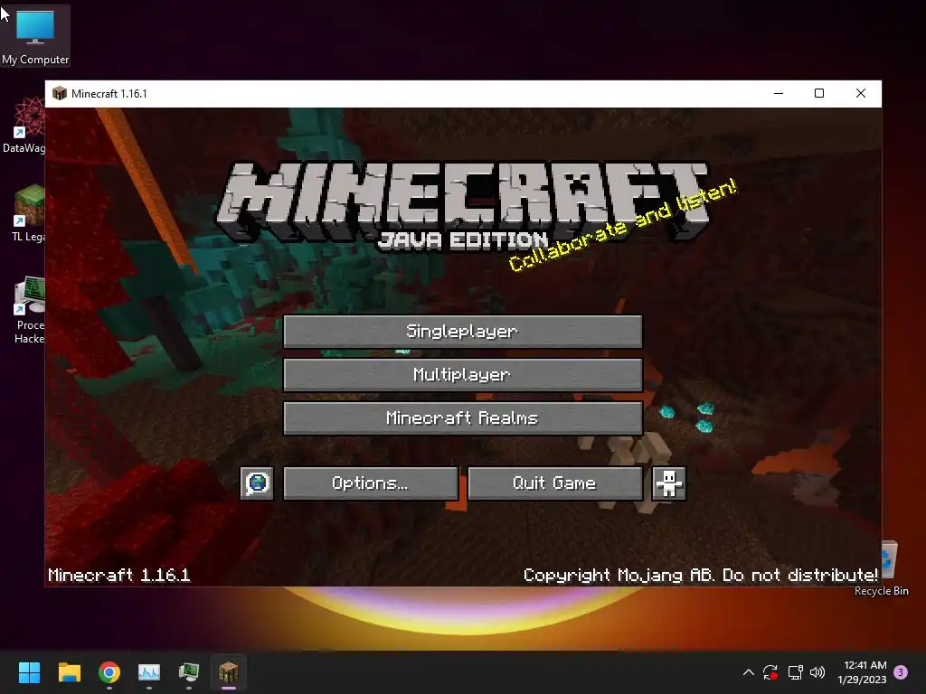926x694 pixels.
Task: Click the Minecraft taskbar icon
Action: point(229,672)
